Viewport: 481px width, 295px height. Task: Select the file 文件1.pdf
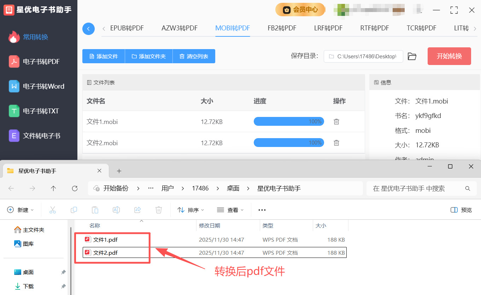pos(105,240)
